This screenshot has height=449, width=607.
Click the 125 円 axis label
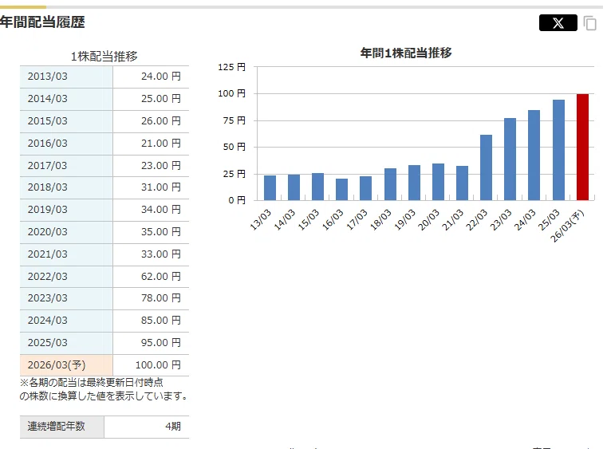coord(231,67)
